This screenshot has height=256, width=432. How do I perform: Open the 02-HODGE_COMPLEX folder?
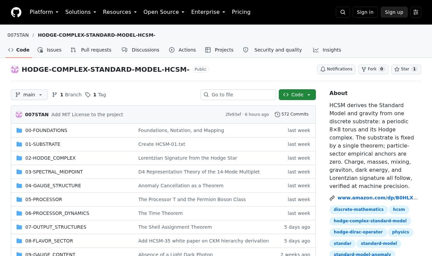51,158
